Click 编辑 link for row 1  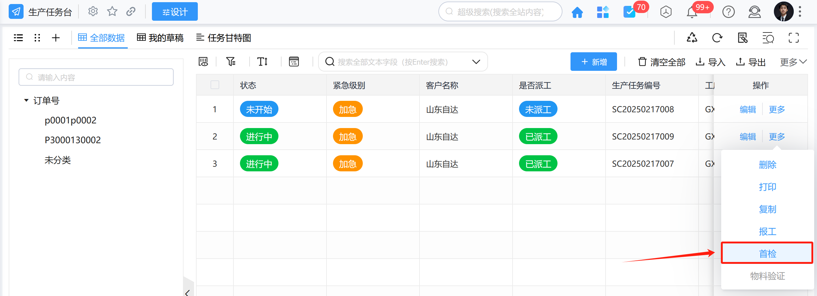coord(748,109)
